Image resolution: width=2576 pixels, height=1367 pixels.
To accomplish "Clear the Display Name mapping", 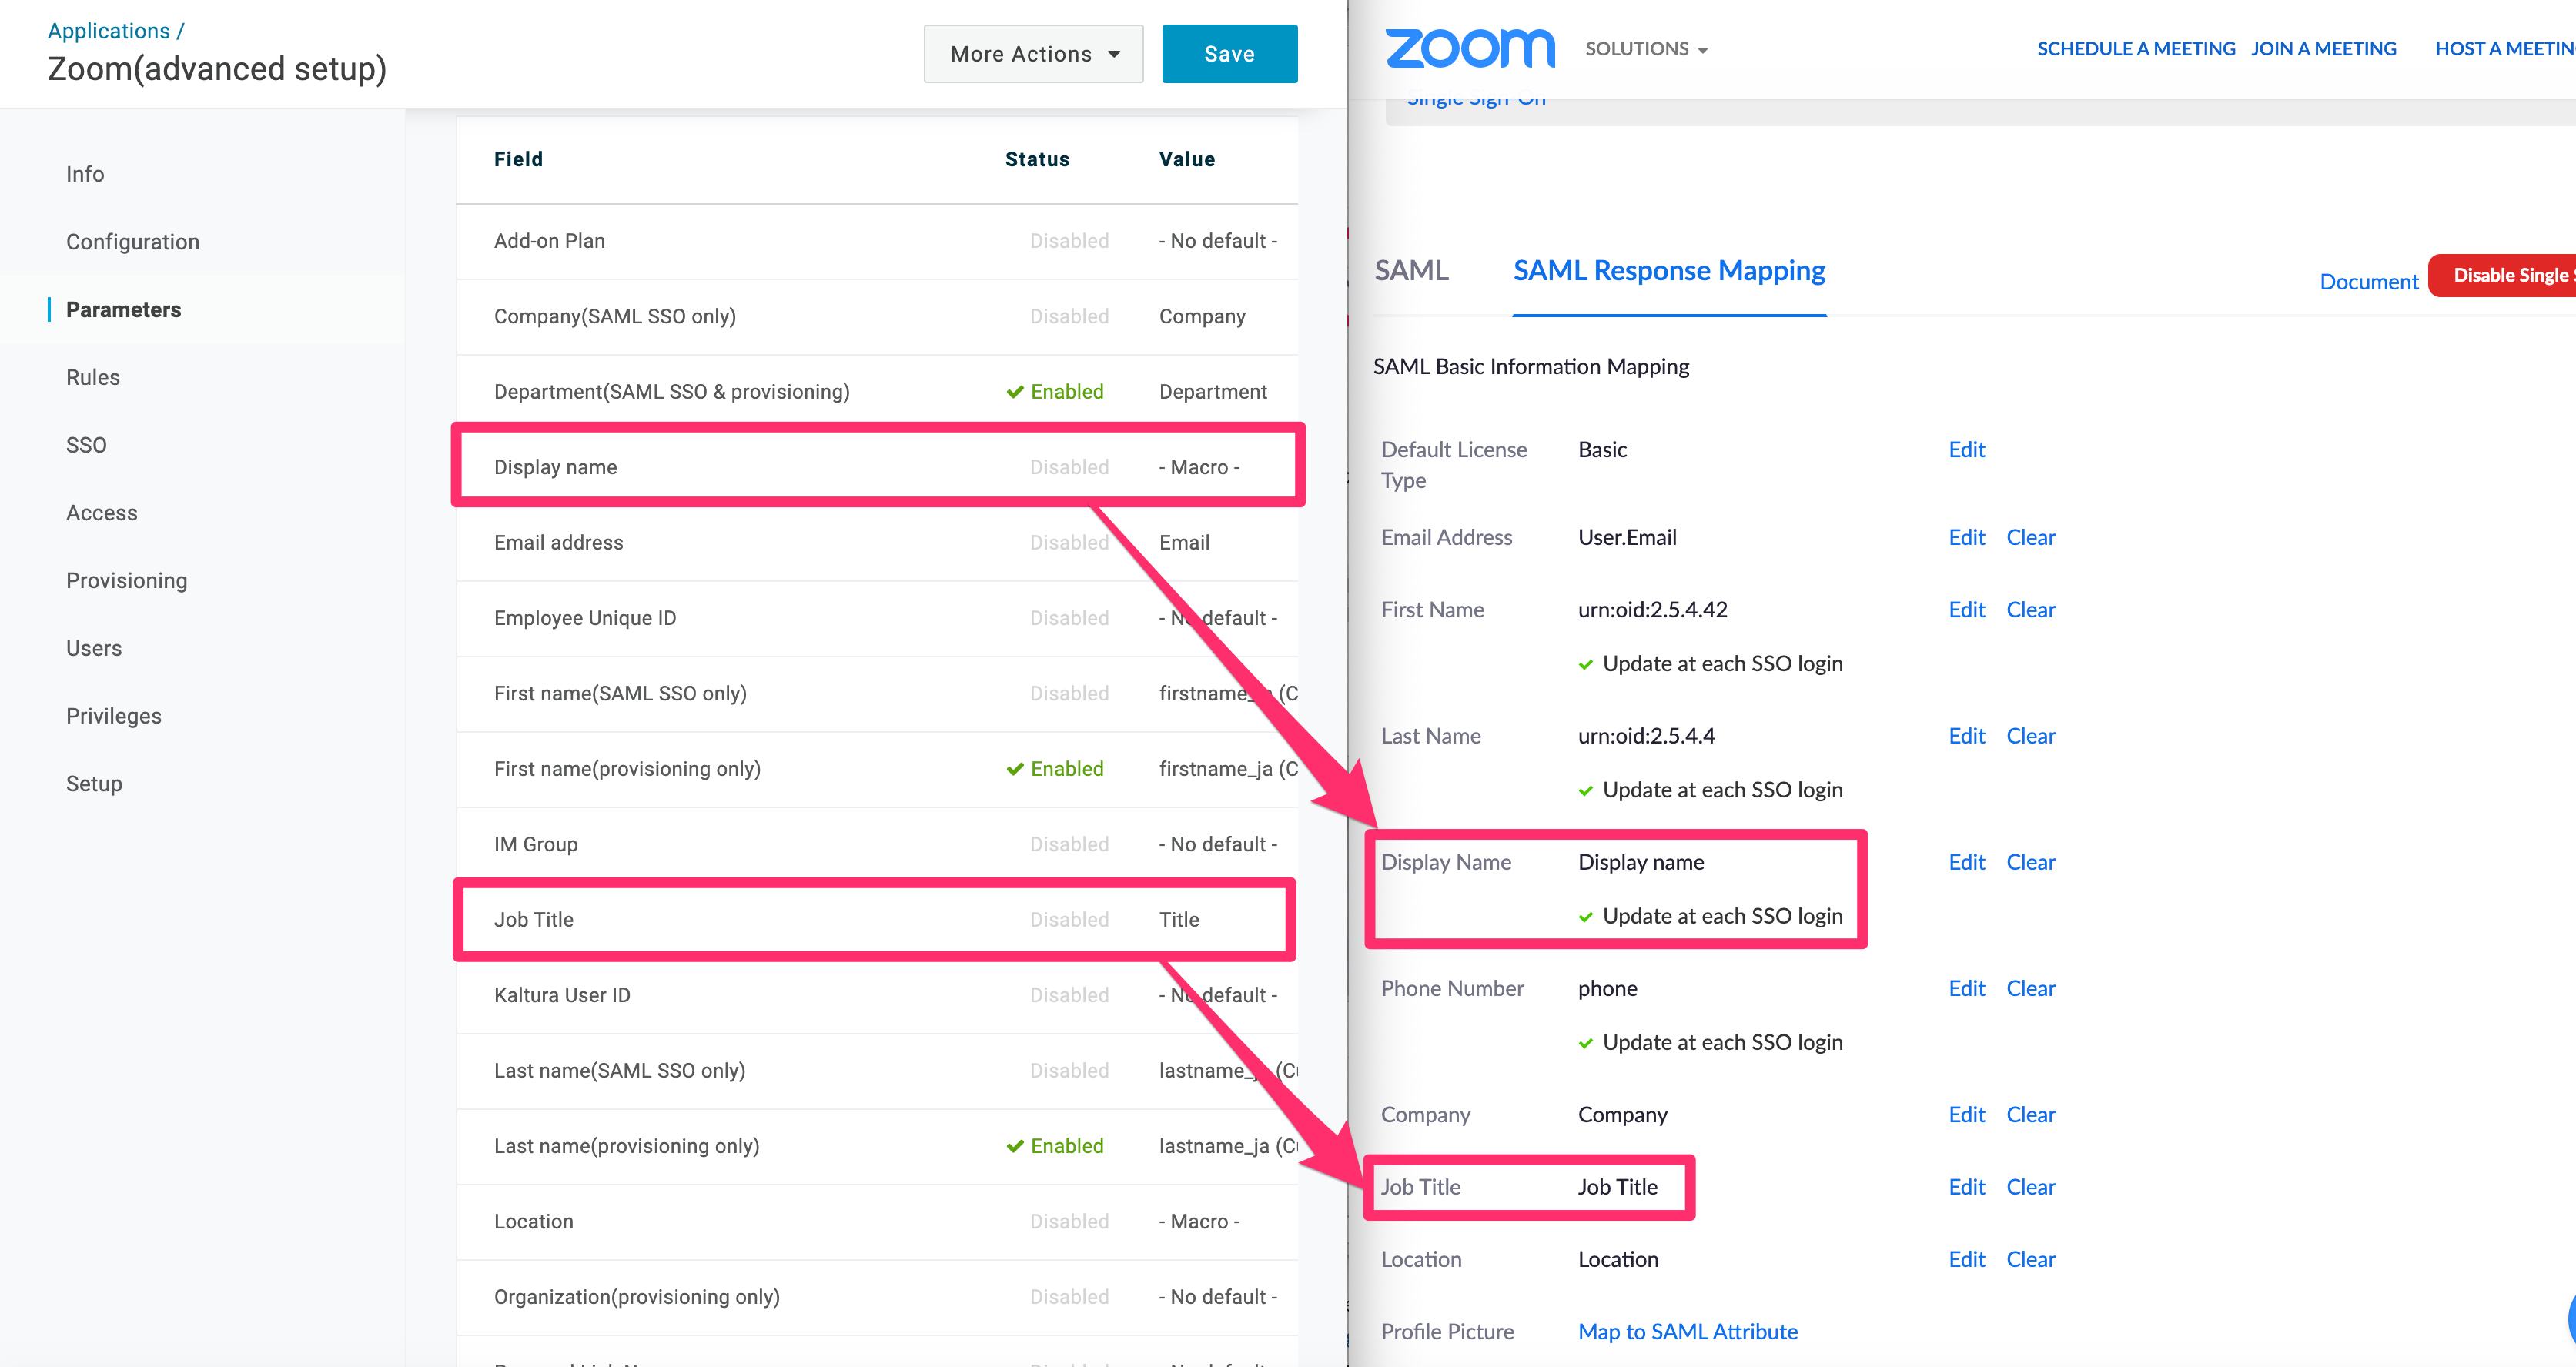I will tap(2030, 862).
